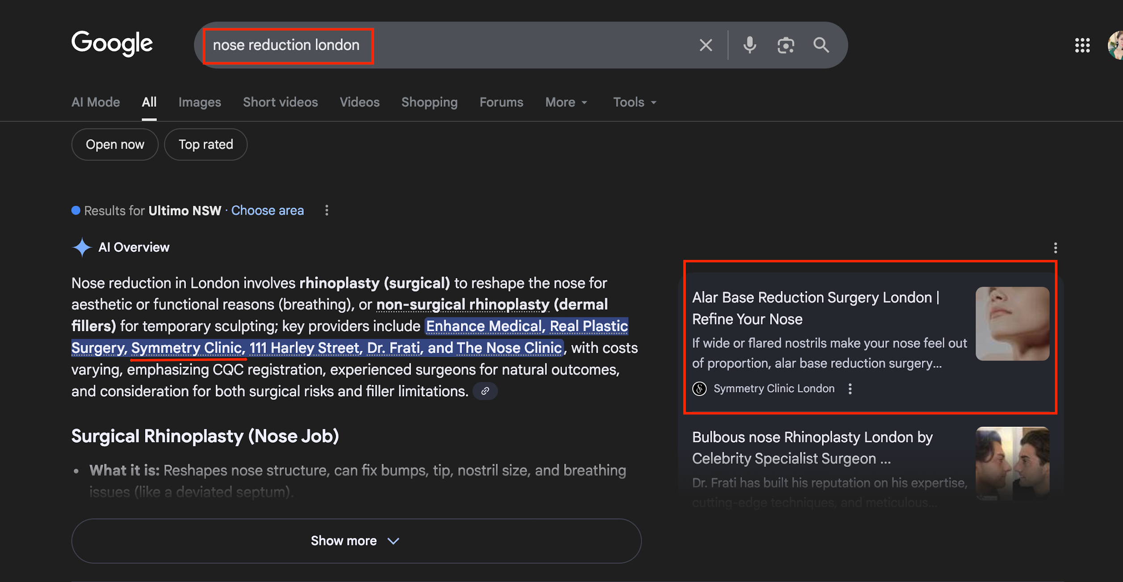The image size is (1123, 582).
Task: Toggle the Top rated filter chip
Action: [205, 145]
